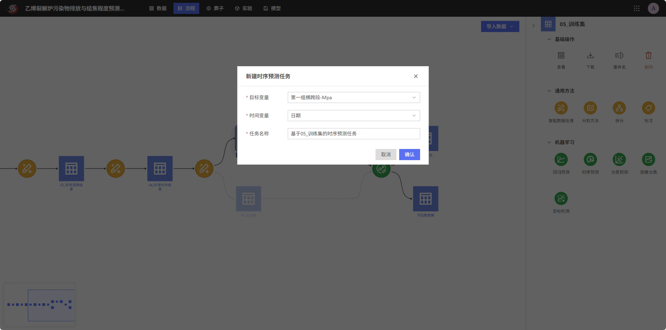This screenshot has height=330, width=666.
Task: Collapse the 机器学习 section
Action: click(549, 142)
